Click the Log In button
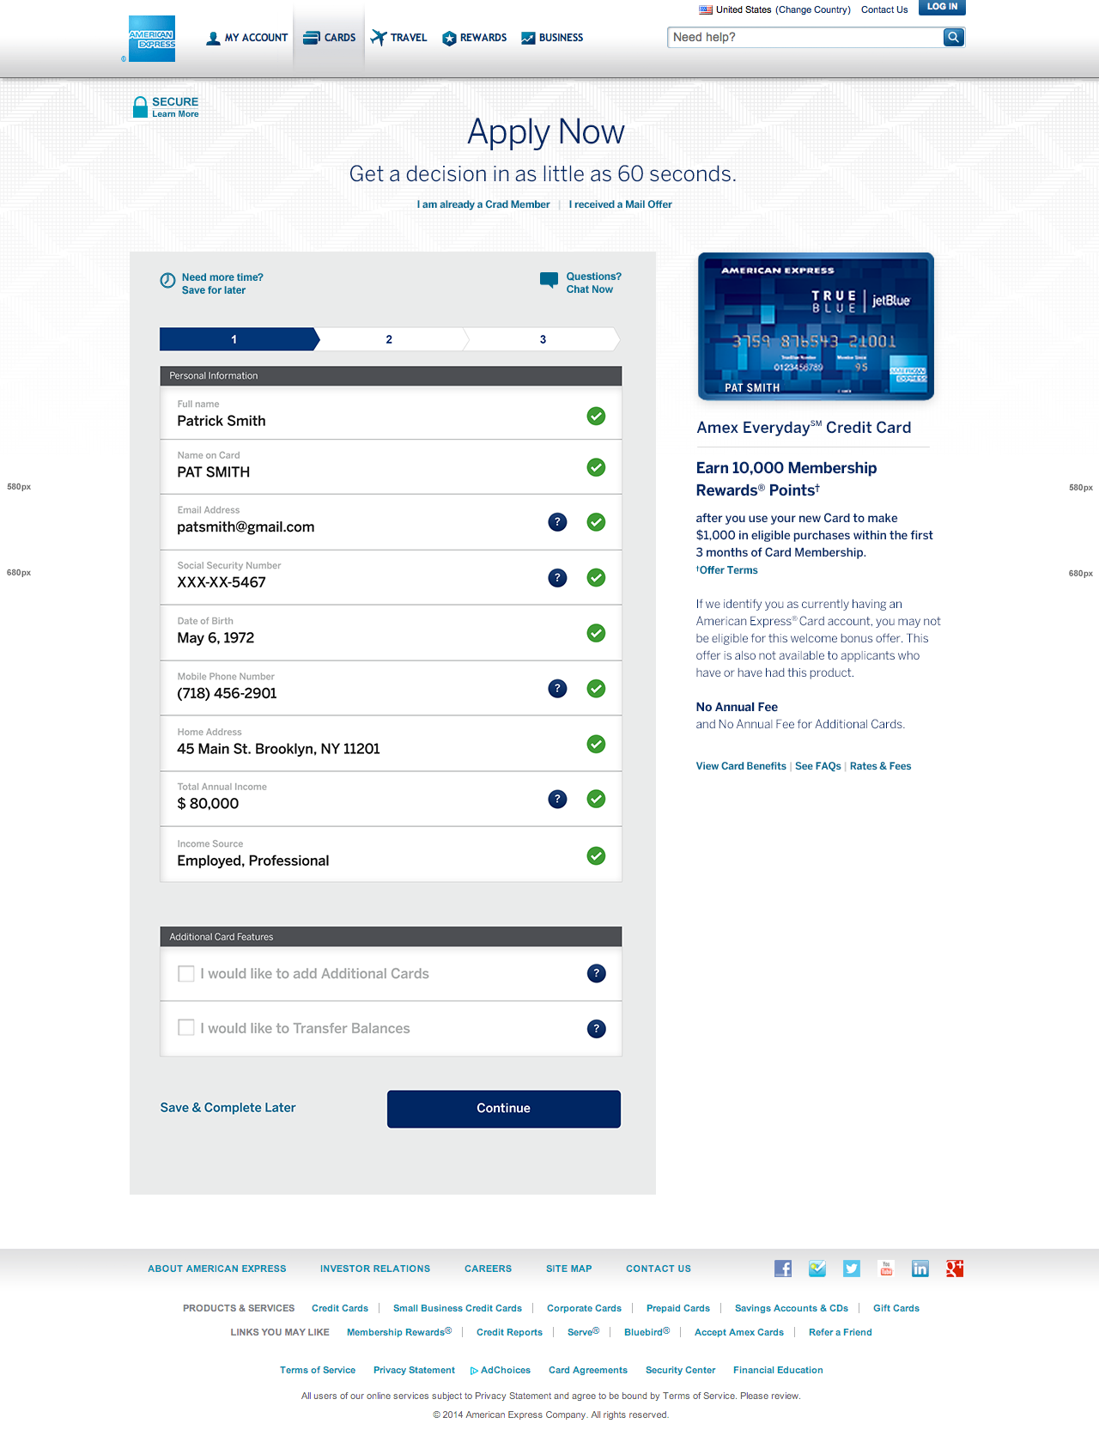This screenshot has height=1442, width=1099. (942, 7)
